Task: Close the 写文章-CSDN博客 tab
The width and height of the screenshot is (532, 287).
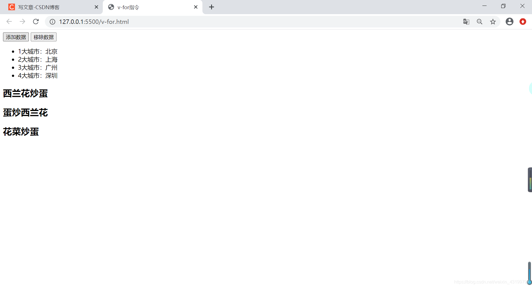Action: pos(96,7)
